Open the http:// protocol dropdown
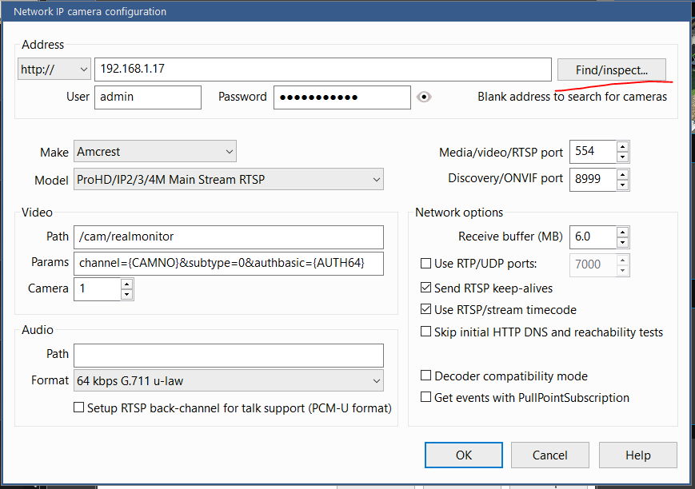Viewport: 695px width, 489px height. point(54,69)
